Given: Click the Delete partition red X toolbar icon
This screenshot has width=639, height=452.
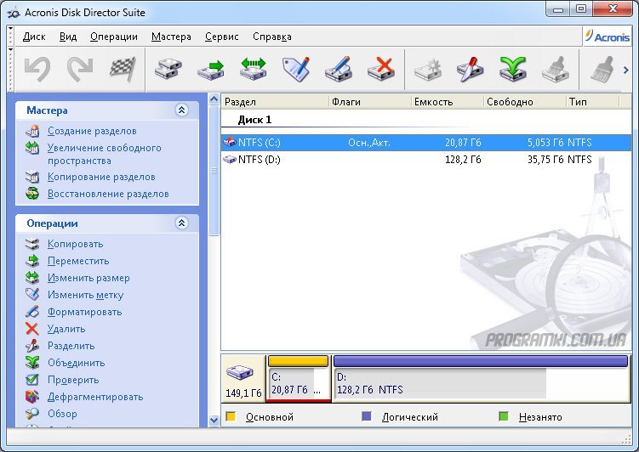Looking at the screenshot, I should [x=381, y=68].
